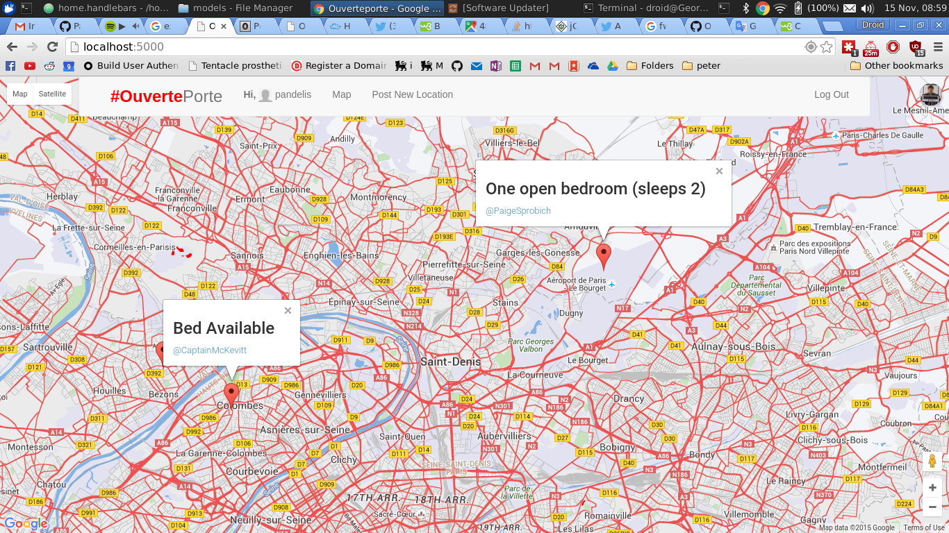Zoom in on the map
Screen dimensions: 949x533
coord(932,488)
